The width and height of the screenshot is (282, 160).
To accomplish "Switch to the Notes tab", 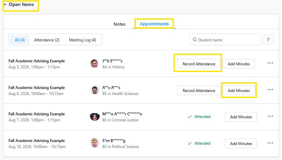I will click(x=119, y=24).
